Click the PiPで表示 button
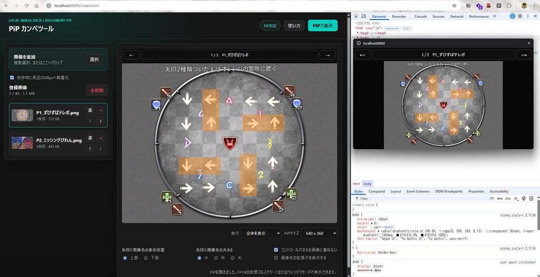The image size is (540, 277). [x=323, y=26]
